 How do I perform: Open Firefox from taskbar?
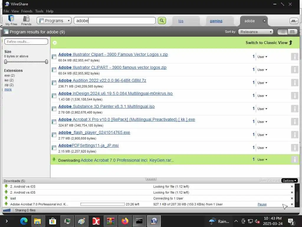point(125,221)
